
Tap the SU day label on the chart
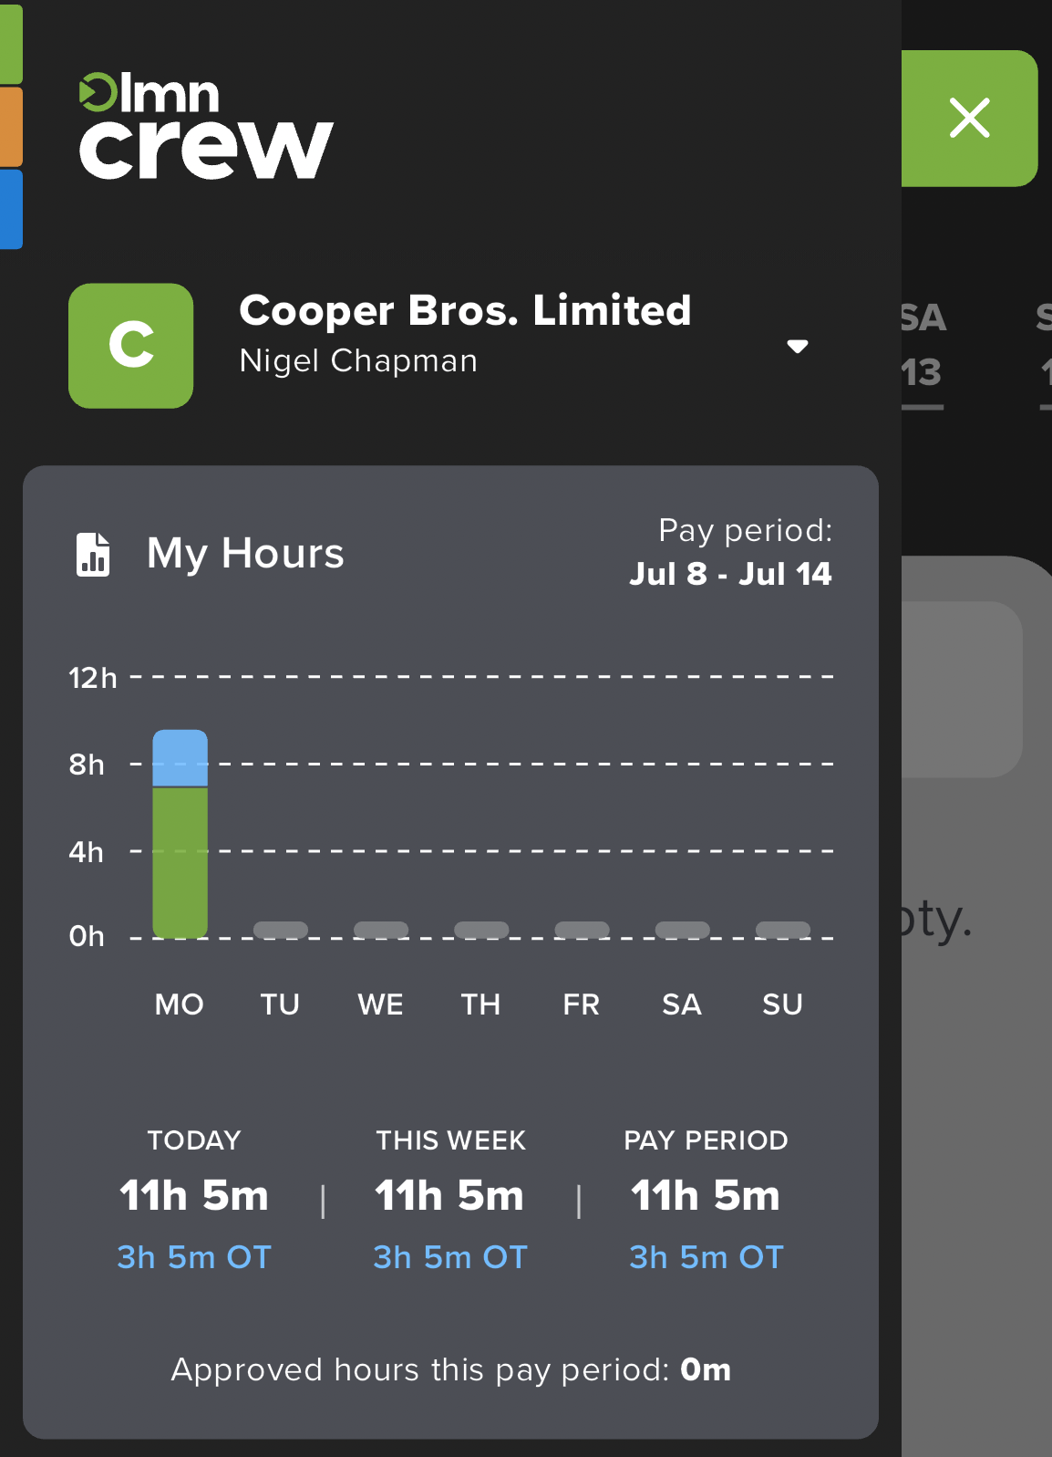point(782,1004)
